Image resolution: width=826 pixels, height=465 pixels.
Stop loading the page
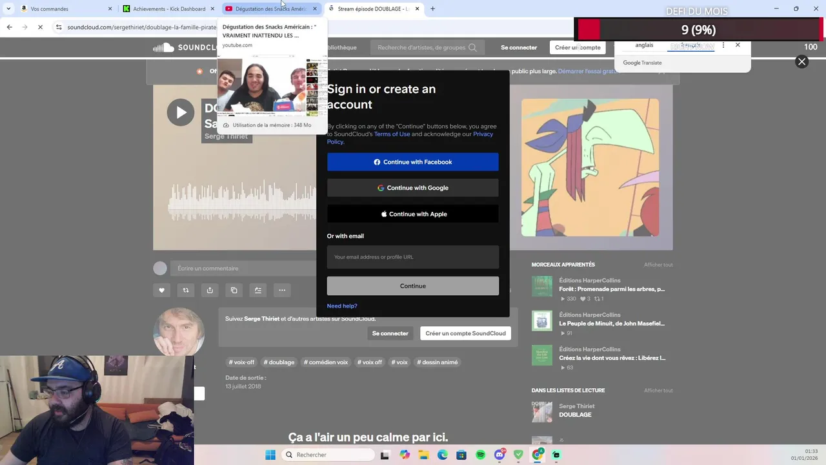tap(40, 27)
